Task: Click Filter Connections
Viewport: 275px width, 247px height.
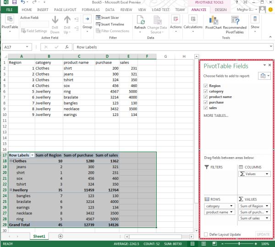Action: point(112,31)
